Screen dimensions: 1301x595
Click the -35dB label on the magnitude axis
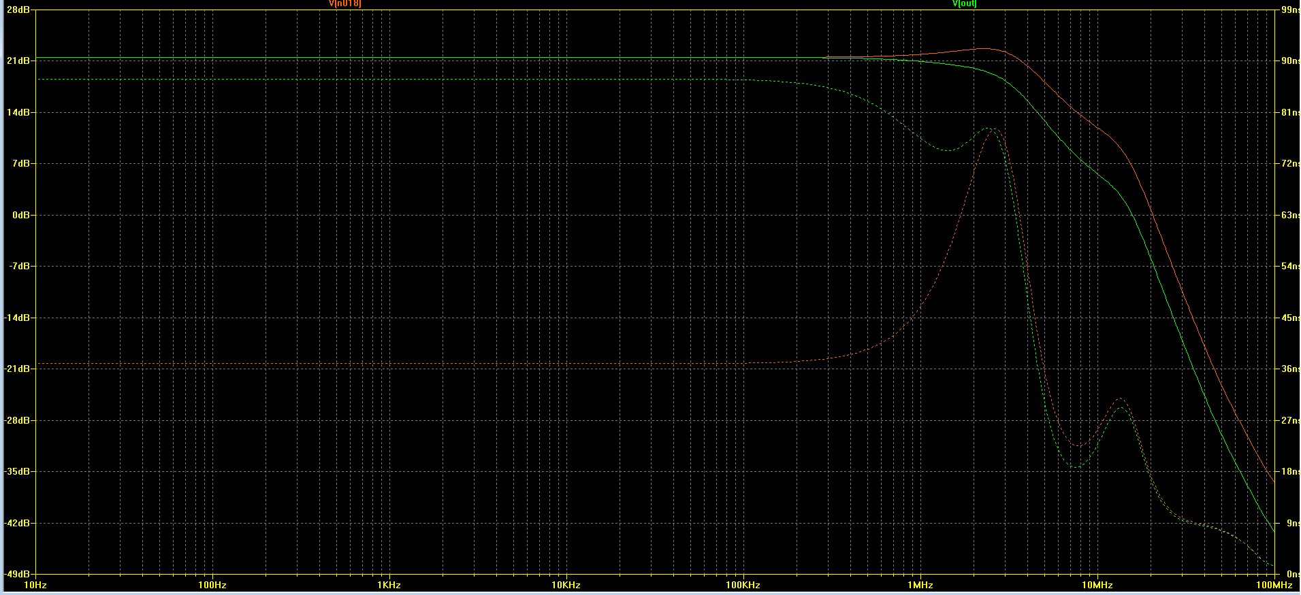pos(18,471)
